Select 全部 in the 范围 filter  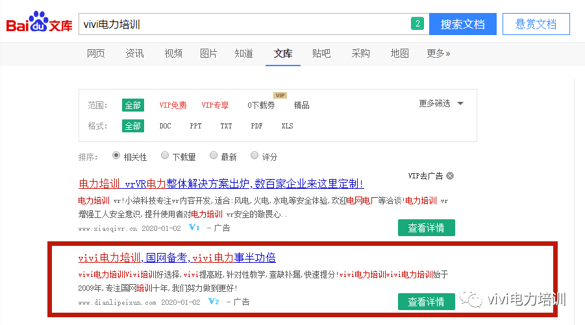pyautogui.click(x=133, y=105)
